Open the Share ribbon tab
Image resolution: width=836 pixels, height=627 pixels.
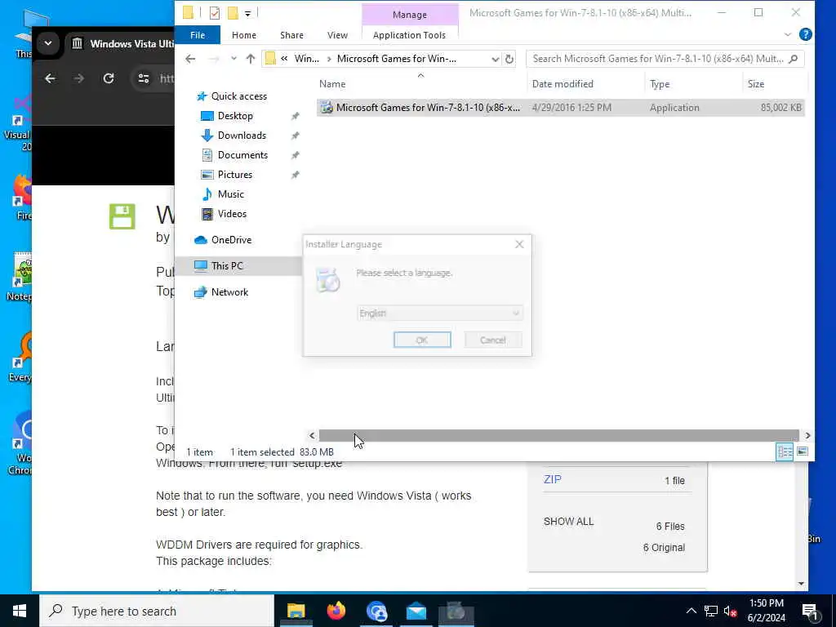click(x=291, y=35)
